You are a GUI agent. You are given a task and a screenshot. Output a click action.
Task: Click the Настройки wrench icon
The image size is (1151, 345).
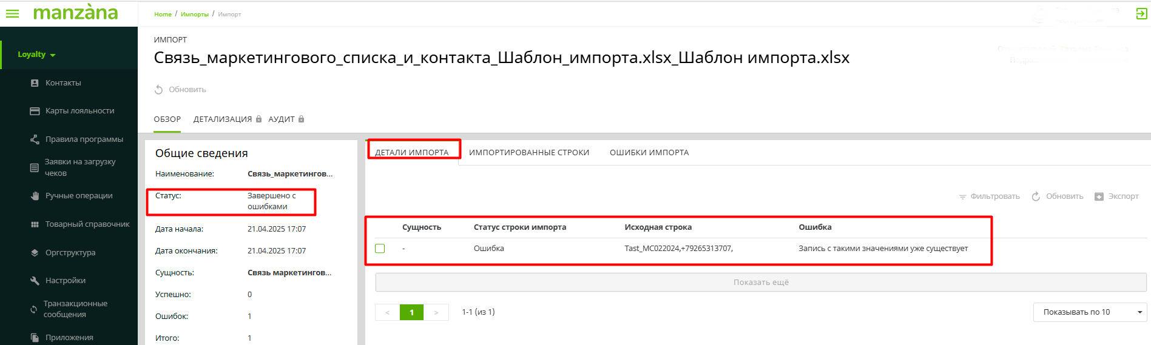35,281
